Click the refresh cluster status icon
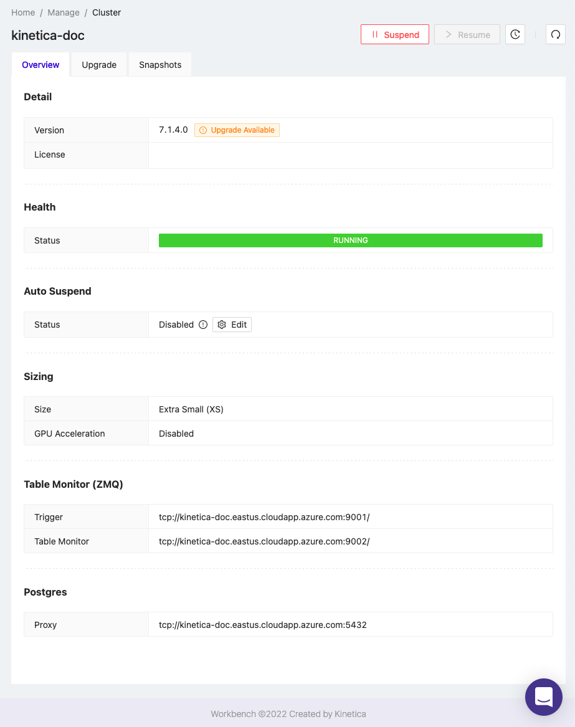Viewport: 575px width, 727px height. 555,34
